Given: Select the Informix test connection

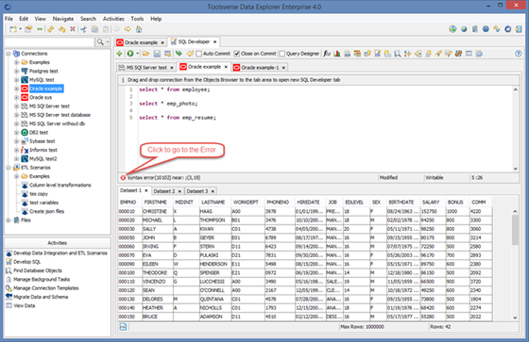Looking at the screenshot, I should tap(43, 150).
